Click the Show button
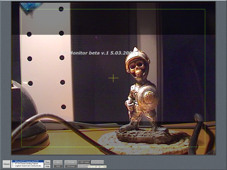 tap(47, 162)
